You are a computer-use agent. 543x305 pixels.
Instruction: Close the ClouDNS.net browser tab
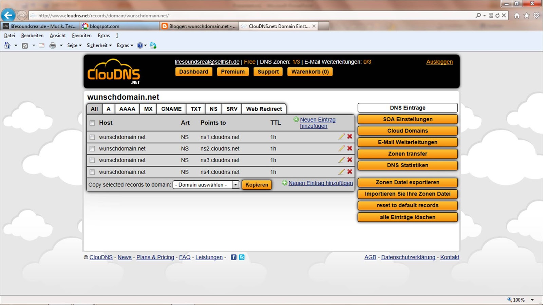pos(314,26)
